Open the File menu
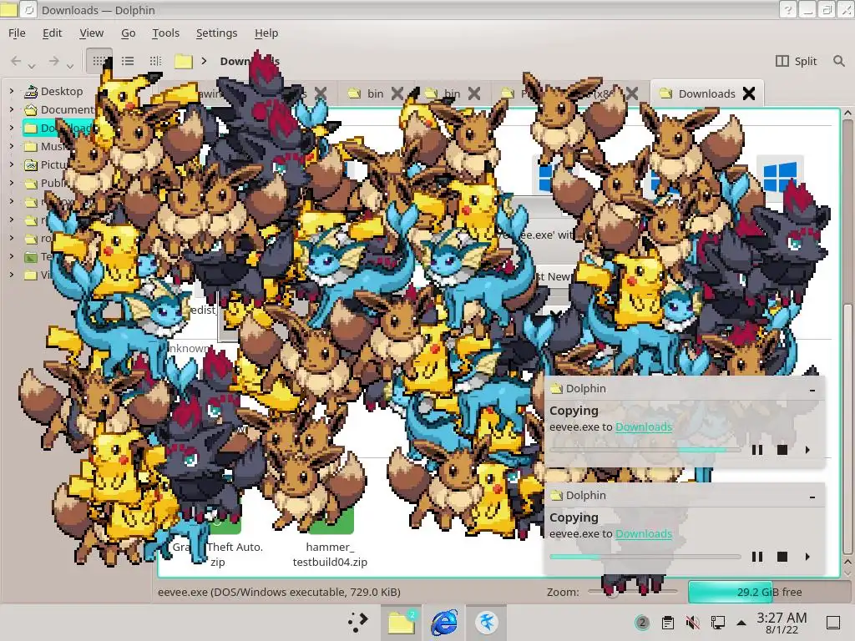The height and width of the screenshot is (641, 855). 17,33
